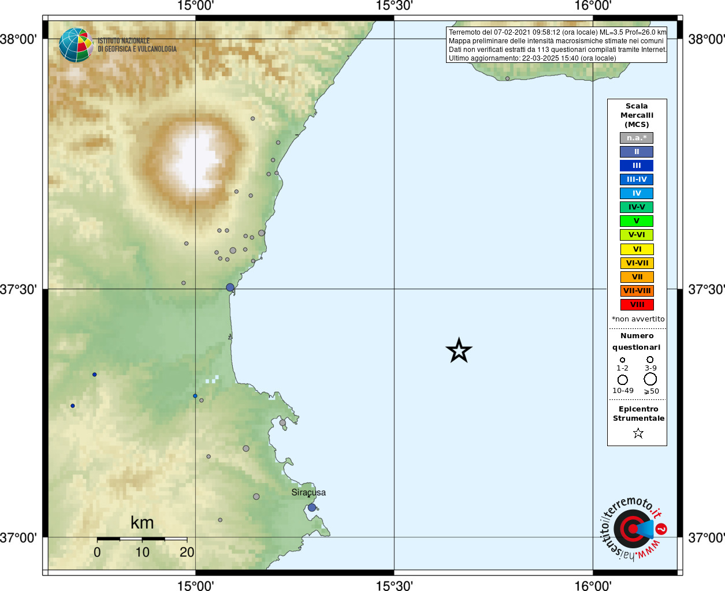Screen dimensions: 725x591
Task: Select the V-VI intensity legend swatch
Action: pos(637,235)
